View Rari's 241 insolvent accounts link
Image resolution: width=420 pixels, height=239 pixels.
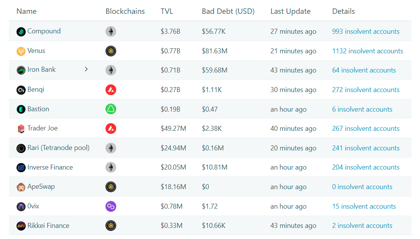366,148
